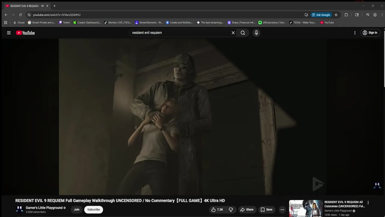This screenshot has height=217, width=385.
Task: Subscribe to Gamer's Little Playground
Action: coord(94,209)
